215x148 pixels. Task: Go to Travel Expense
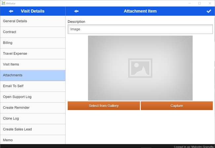33,54
